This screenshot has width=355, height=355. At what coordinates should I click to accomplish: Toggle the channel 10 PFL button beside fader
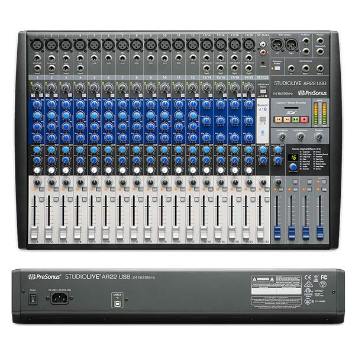pyautogui.click(x=169, y=199)
